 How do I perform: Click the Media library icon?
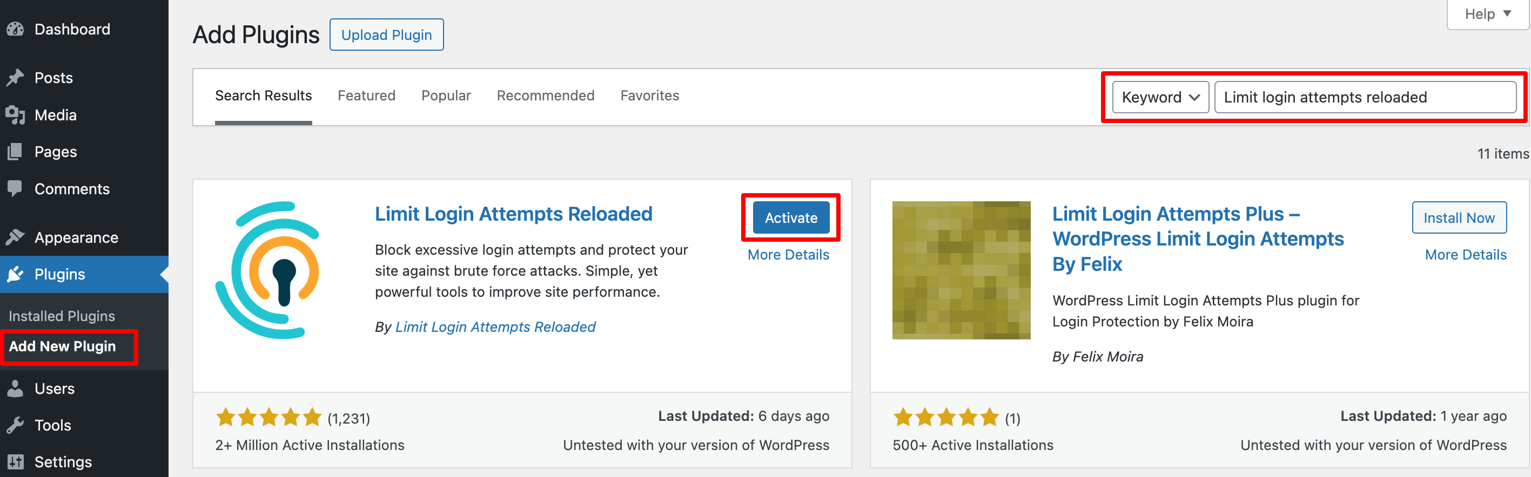click(16, 115)
